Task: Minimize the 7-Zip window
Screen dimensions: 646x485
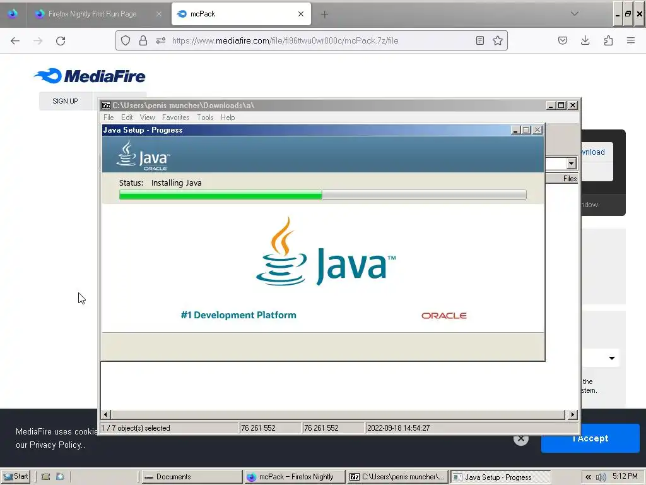Action: click(551, 105)
